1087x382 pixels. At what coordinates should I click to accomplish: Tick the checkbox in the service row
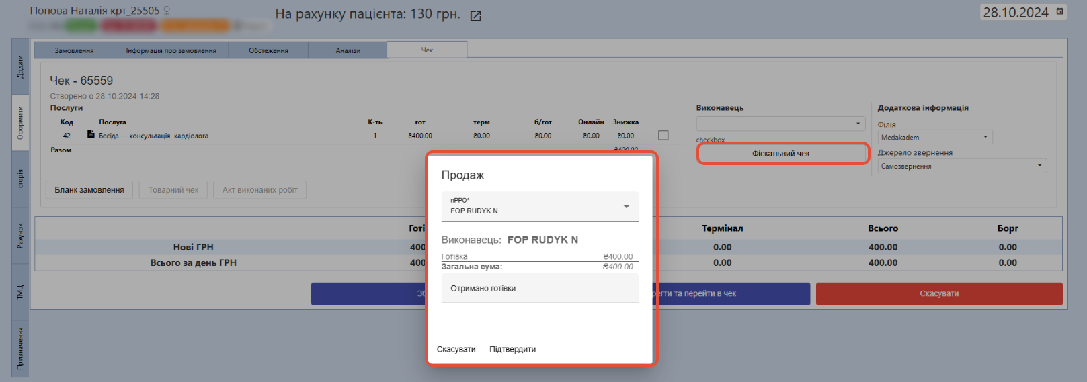tap(663, 135)
